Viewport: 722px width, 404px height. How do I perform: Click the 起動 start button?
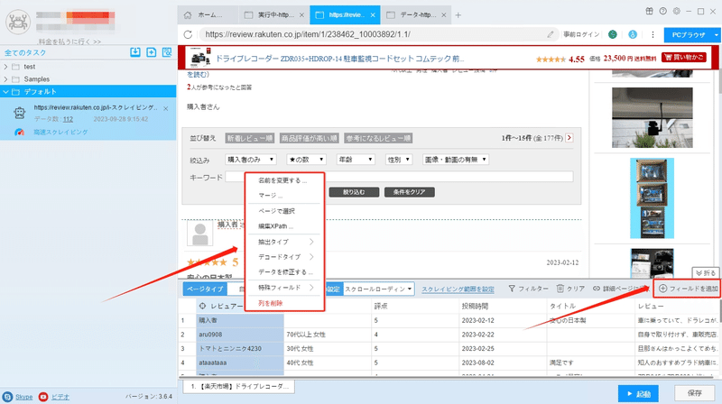point(638,394)
